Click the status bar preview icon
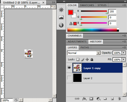The width and height of the screenshot is (127, 102). (x=16, y=100)
